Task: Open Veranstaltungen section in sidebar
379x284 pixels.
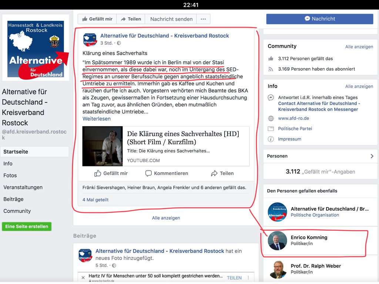Action: (x=23, y=187)
